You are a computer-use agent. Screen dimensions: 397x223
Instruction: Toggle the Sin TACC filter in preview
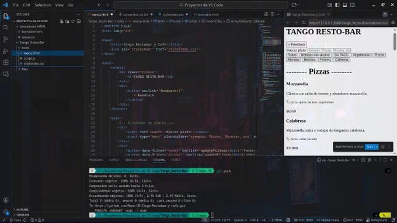[x=341, y=55]
